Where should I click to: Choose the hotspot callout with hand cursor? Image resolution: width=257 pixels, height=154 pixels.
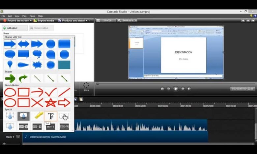pyautogui.click(x=64, y=116)
